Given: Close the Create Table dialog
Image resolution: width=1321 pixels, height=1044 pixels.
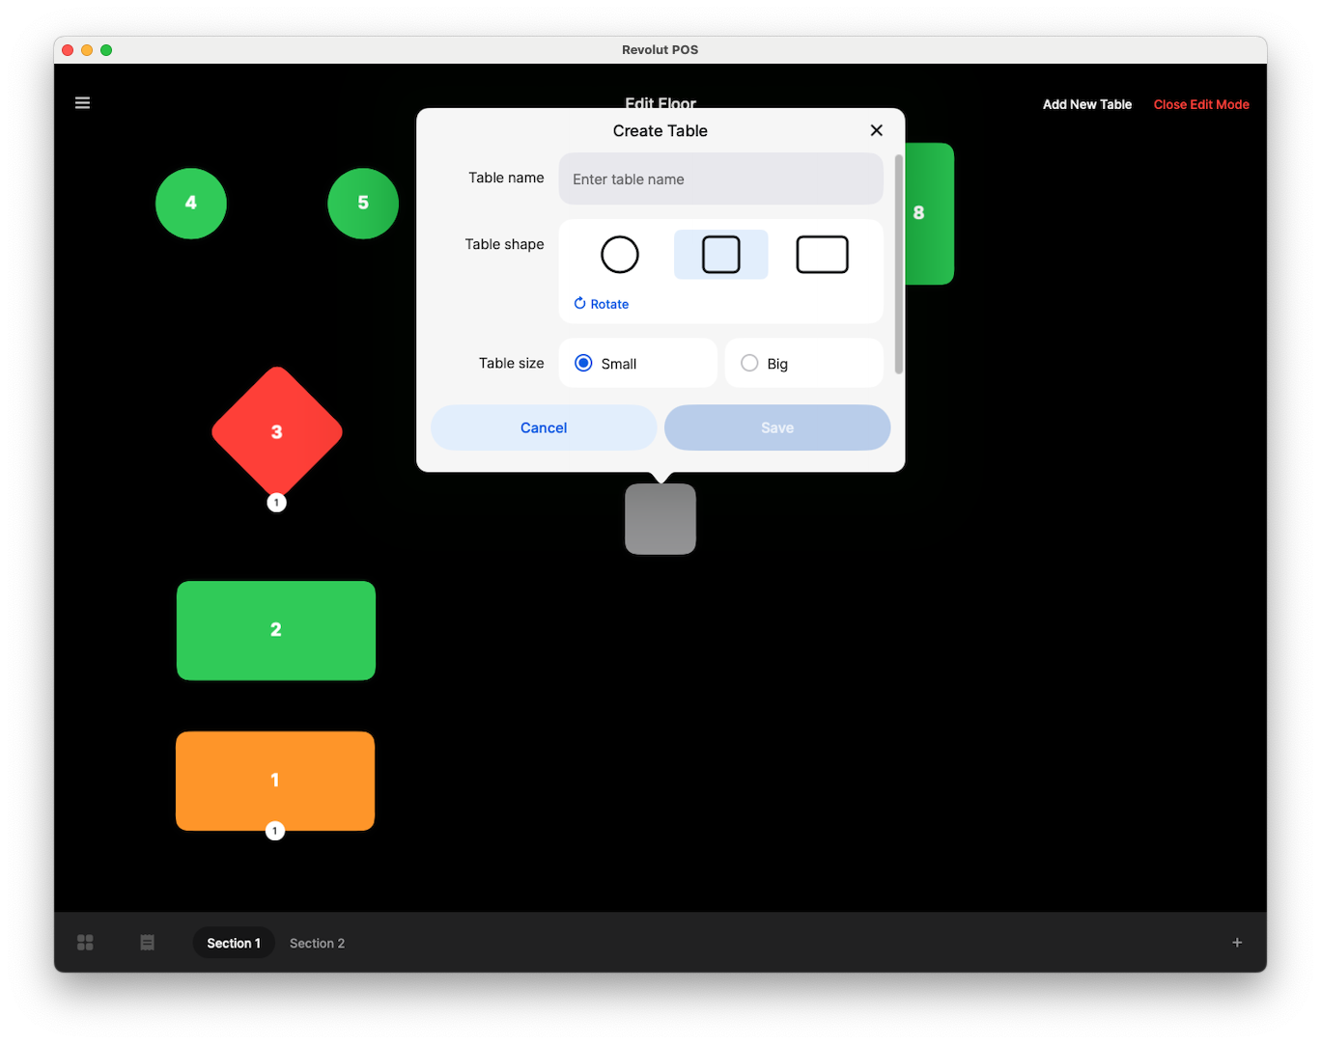Looking at the screenshot, I should 877,130.
